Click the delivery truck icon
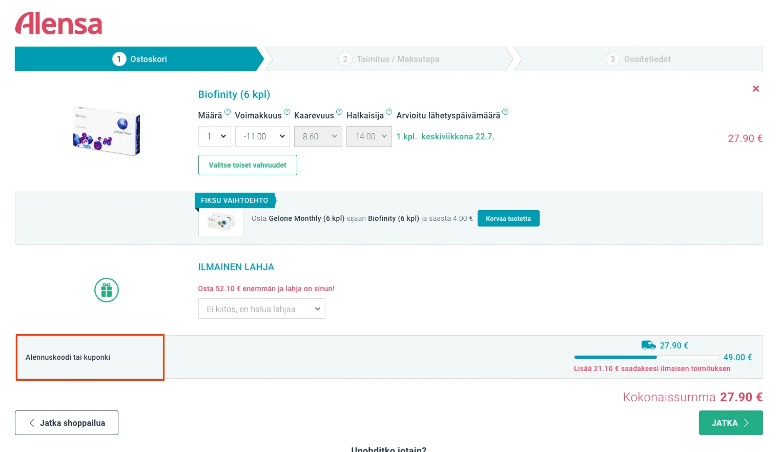 [648, 345]
